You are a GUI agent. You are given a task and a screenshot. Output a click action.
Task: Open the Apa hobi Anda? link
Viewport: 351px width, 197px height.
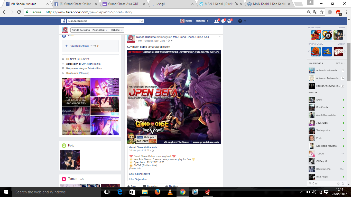point(79,46)
